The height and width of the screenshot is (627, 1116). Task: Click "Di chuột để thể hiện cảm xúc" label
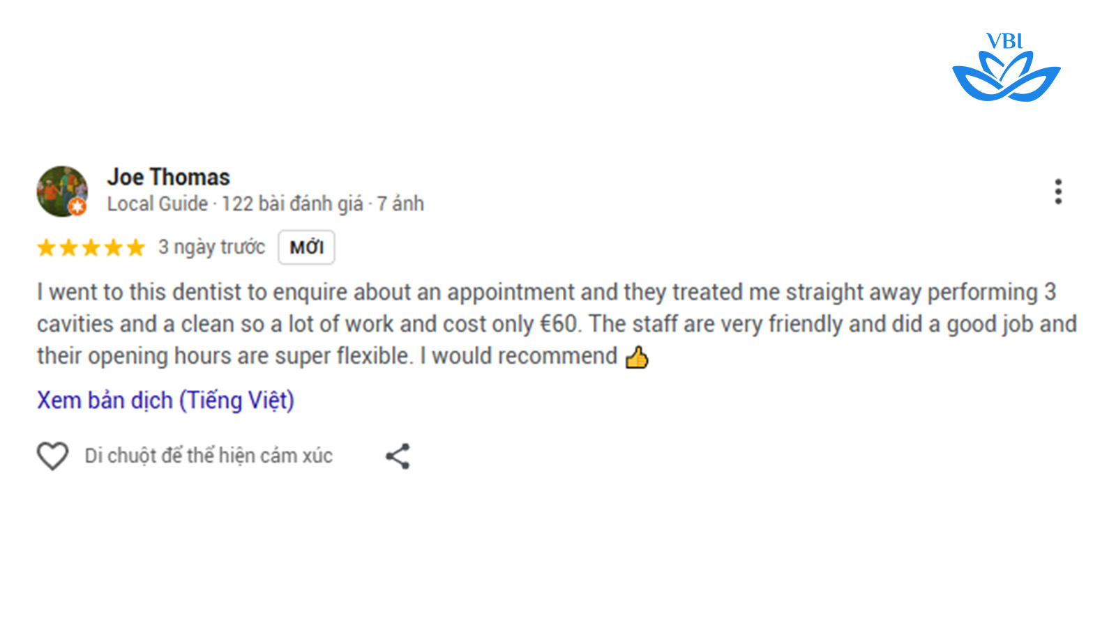(x=209, y=456)
